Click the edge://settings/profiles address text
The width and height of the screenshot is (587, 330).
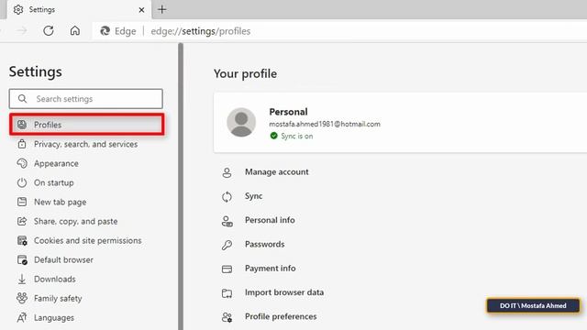(x=201, y=31)
